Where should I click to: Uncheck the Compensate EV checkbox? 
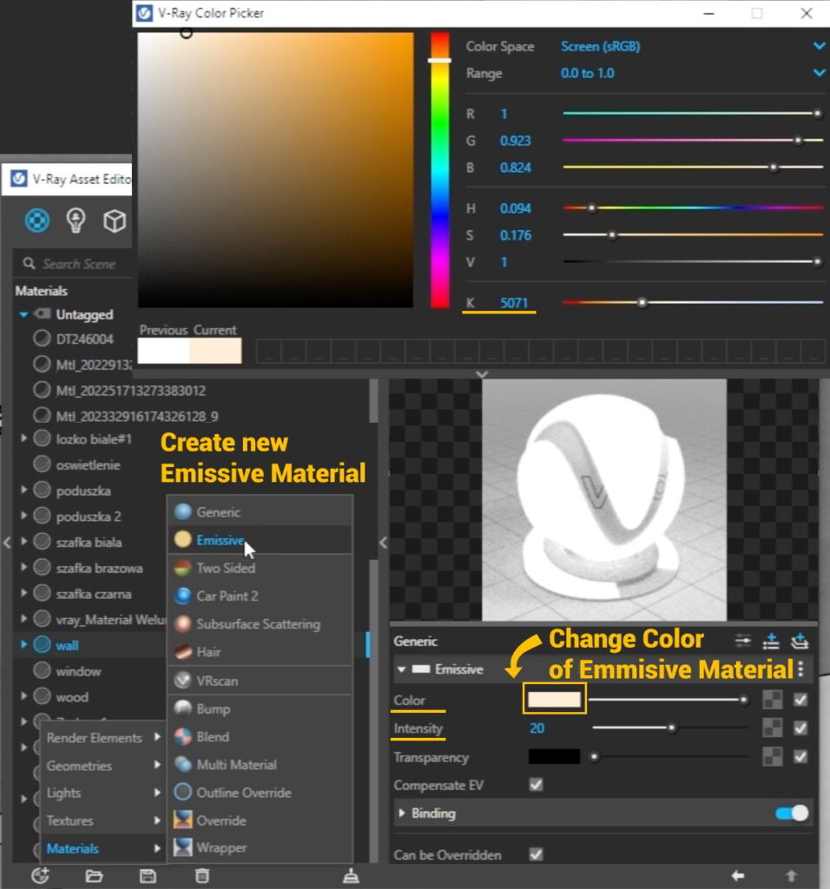coord(536,785)
